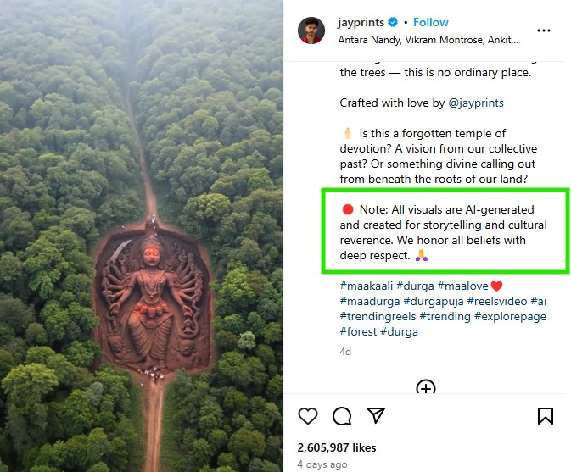This screenshot has width=571, height=472.
Task: Like the post with the heart icon
Action: click(308, 416)
